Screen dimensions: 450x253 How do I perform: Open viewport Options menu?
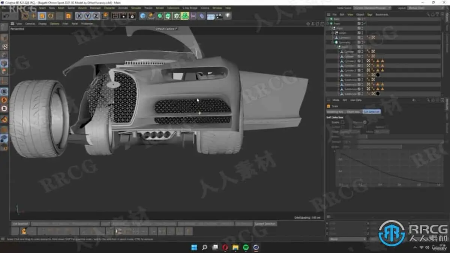(55, 24)
